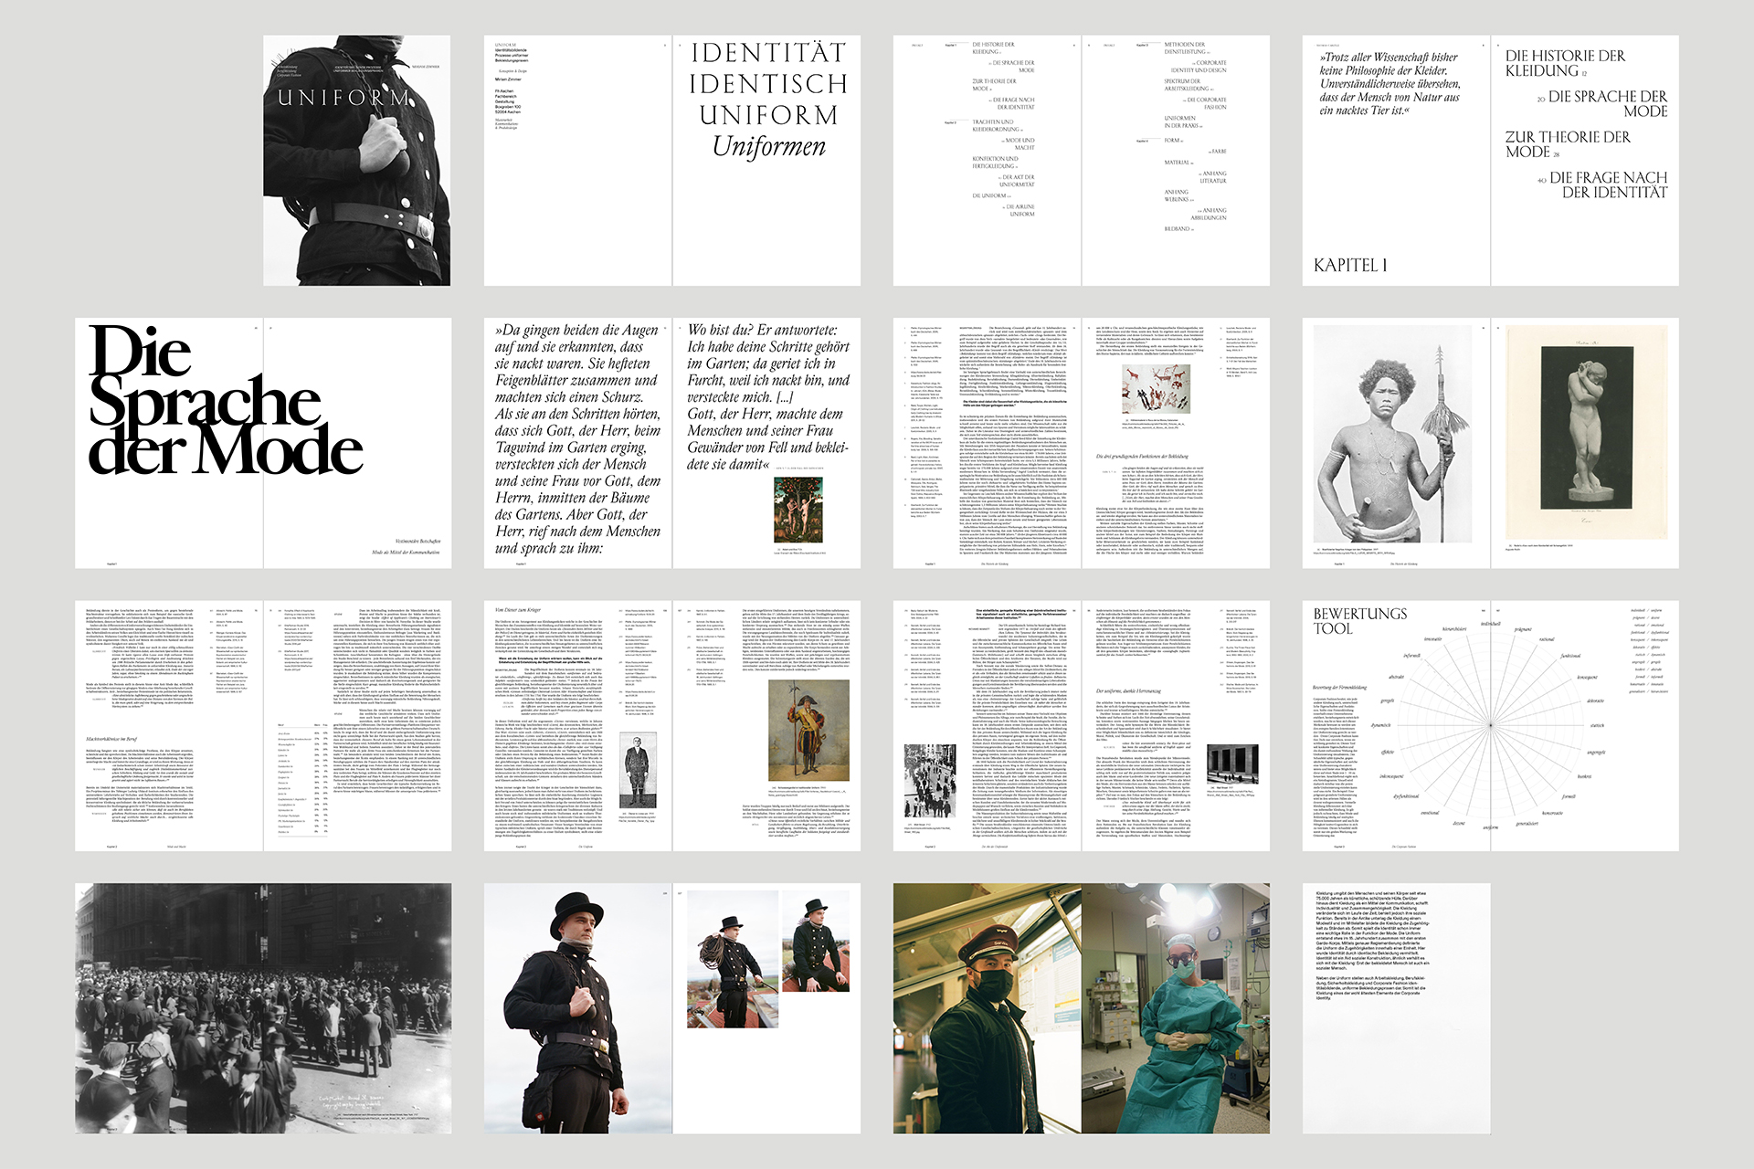Click the 'IDENTITÄT' title line

(x=768, y=53)
